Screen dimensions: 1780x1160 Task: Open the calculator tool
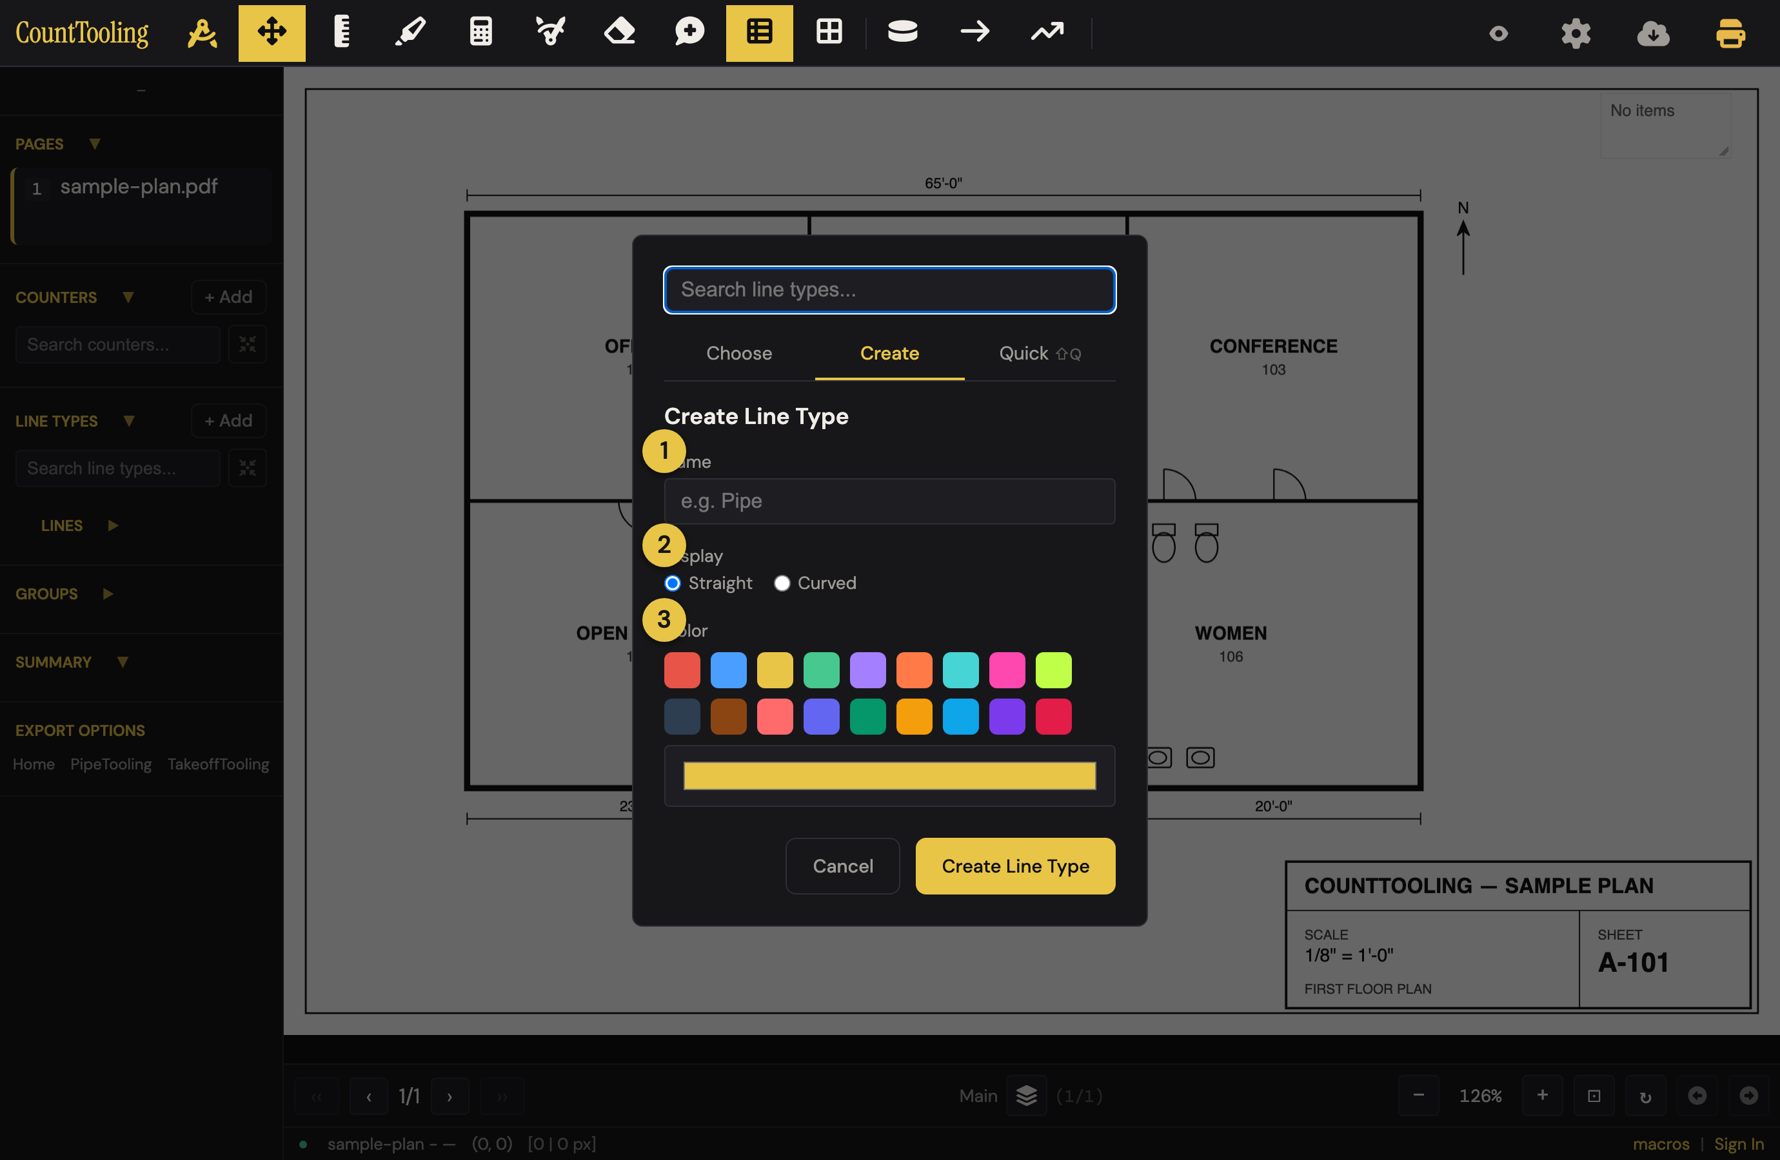point(480,33)
